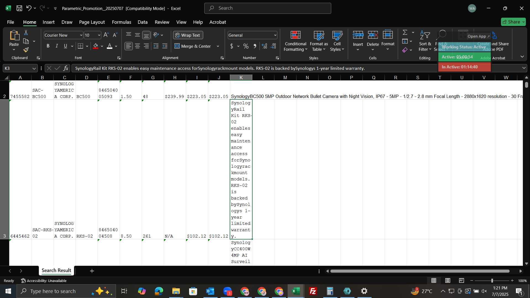The height and width of the screenshot is (298, 530).
Task: Open the Insert ribbon tab
Action: pos(49,22)
